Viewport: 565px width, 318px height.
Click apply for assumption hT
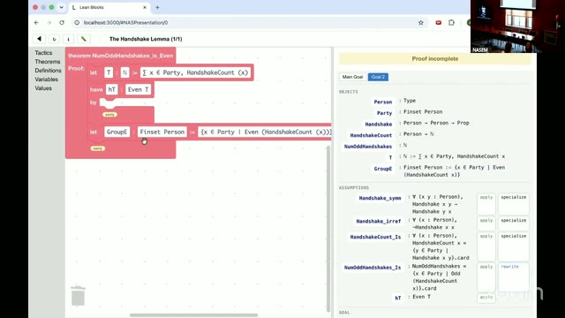click(x=486, y=298)
